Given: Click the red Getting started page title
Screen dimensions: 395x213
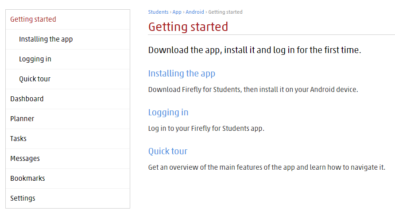Looking at the screenshot, I should click(188, 27).
